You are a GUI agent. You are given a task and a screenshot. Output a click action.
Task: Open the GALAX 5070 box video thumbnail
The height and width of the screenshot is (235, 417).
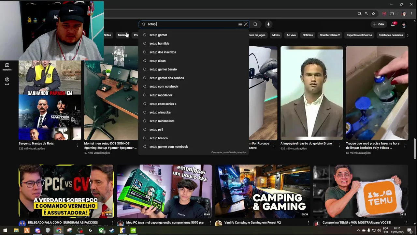click(x=165, y=191)
